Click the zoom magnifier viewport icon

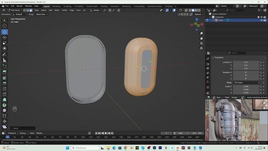pos(201,34)
